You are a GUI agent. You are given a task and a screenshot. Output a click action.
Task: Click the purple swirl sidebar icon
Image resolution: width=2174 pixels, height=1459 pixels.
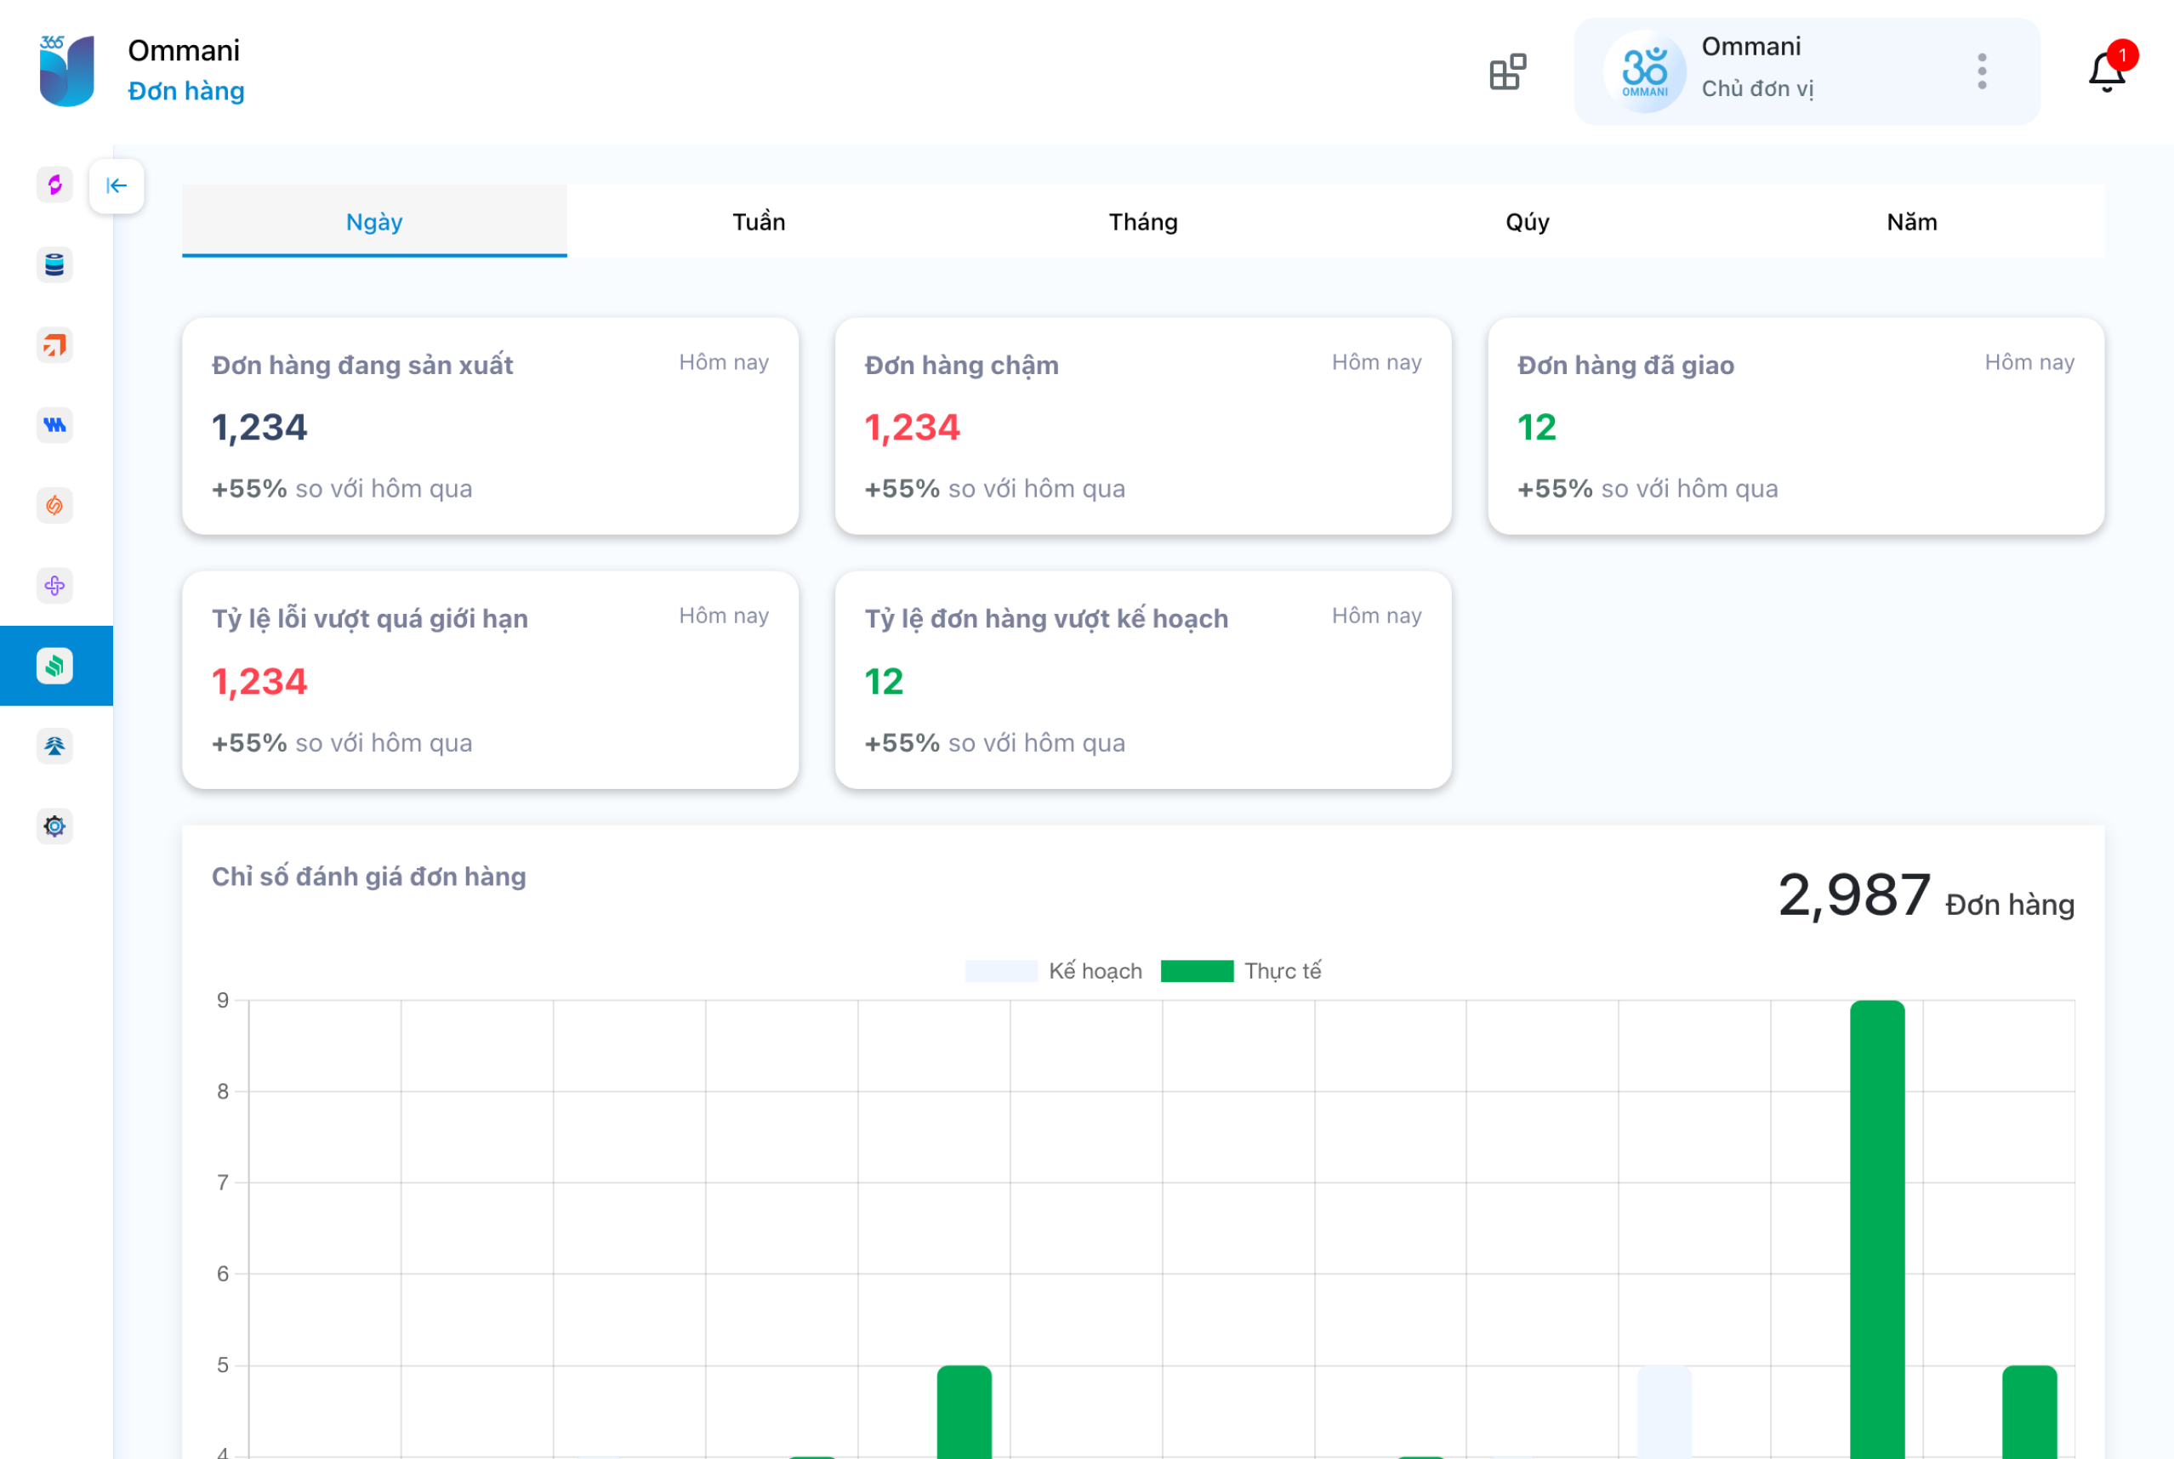pos(55,185)
